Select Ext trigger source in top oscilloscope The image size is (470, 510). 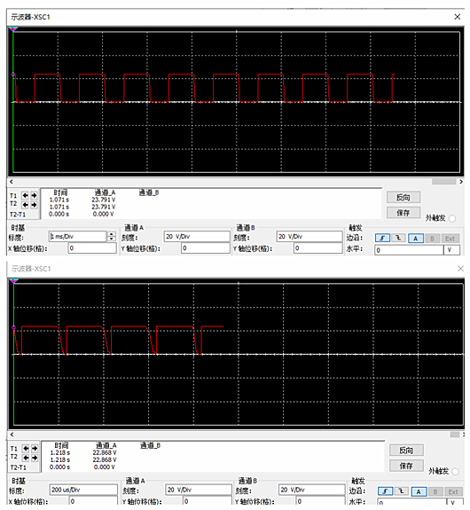450,239
